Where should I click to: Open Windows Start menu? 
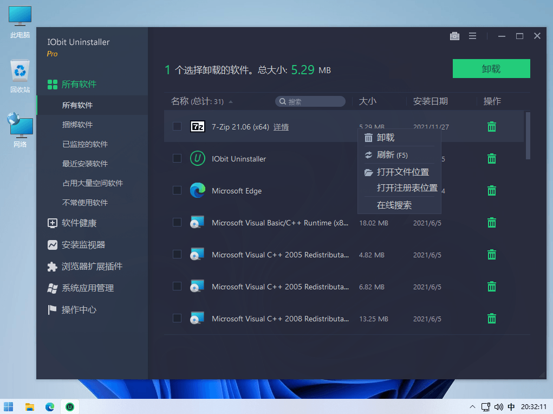9,407
